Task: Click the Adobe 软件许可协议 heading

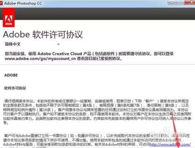Action: [x=43, y=34]
